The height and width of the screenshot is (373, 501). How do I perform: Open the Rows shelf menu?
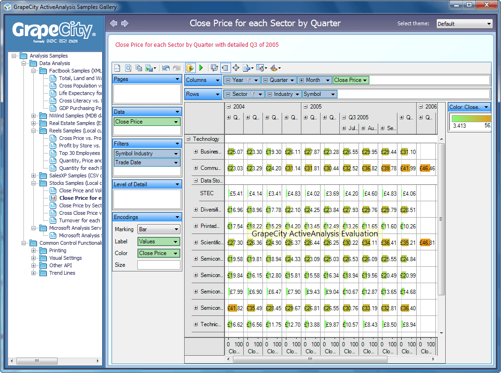point(203,94)
